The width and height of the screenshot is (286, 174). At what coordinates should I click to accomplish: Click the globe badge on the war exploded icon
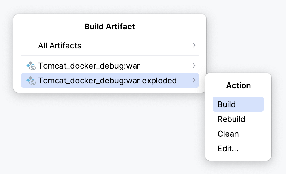click(33, 82)
